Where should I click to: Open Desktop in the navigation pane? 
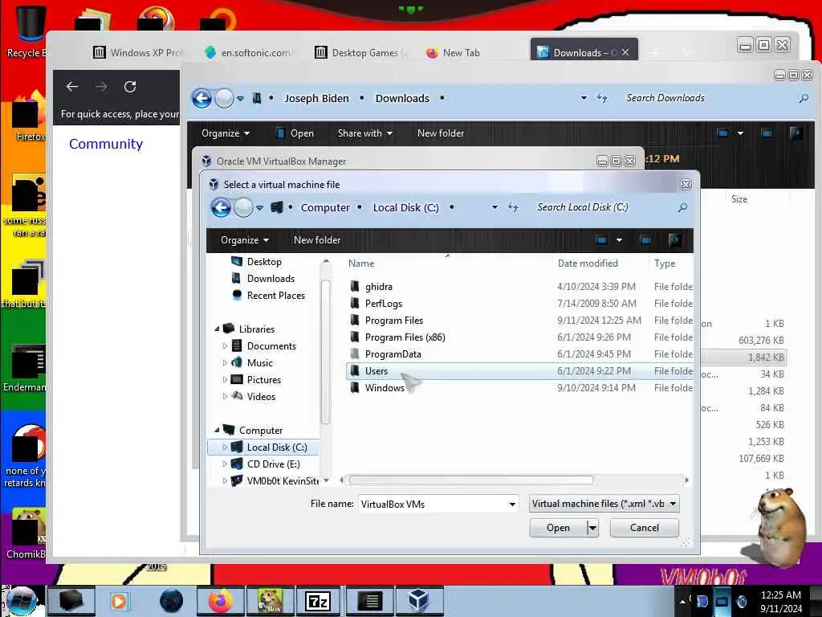tap(264, 262)
